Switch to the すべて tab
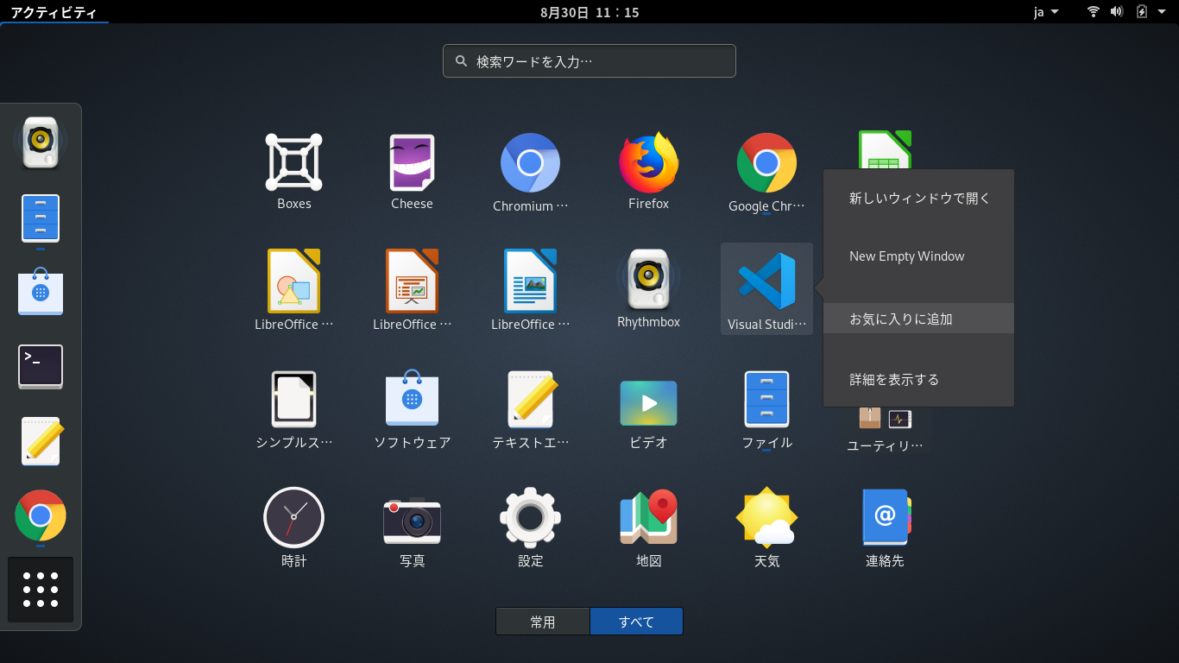Image resolution: width=1179 pixels, height=663 pixels. (636, 622)
